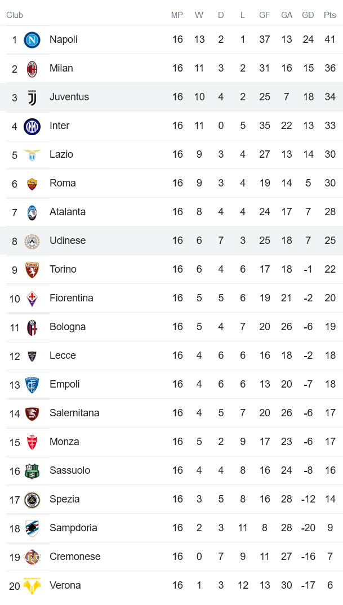Click the Fiorentina club crest icon
Image resolution: width=343 pixels, height=605 pixels.
32,299
